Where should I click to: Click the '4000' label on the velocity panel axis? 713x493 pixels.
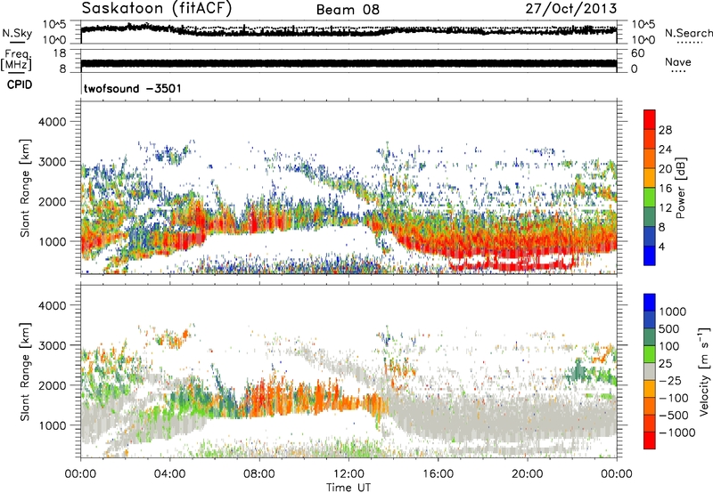[x=52, y=305]
